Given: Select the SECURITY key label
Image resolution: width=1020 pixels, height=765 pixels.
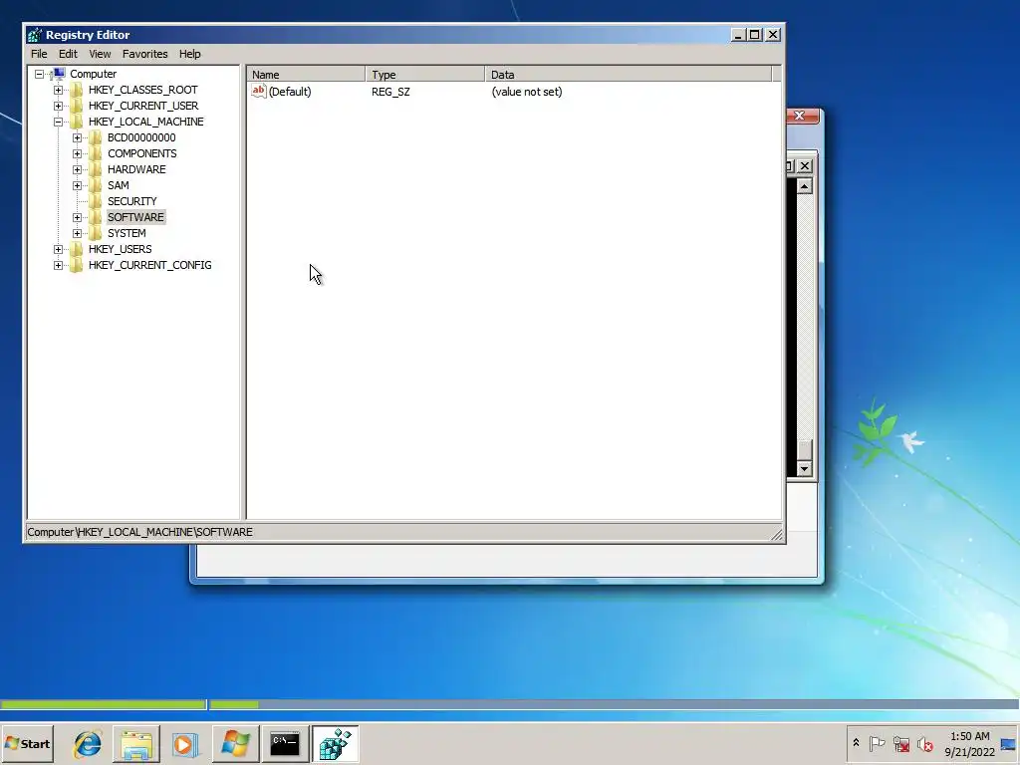Looking at the screenshot, I should click(132, 201).
